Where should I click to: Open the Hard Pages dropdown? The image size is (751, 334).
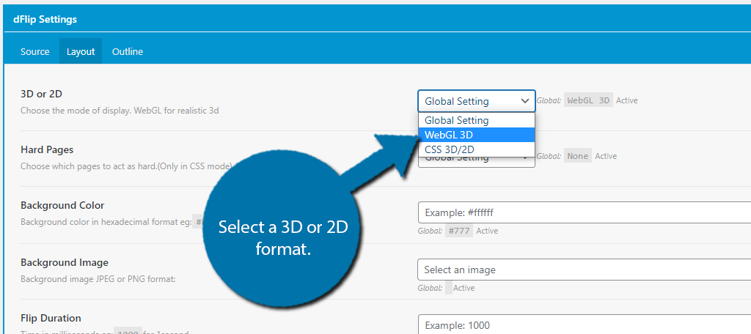click(477, 161)
